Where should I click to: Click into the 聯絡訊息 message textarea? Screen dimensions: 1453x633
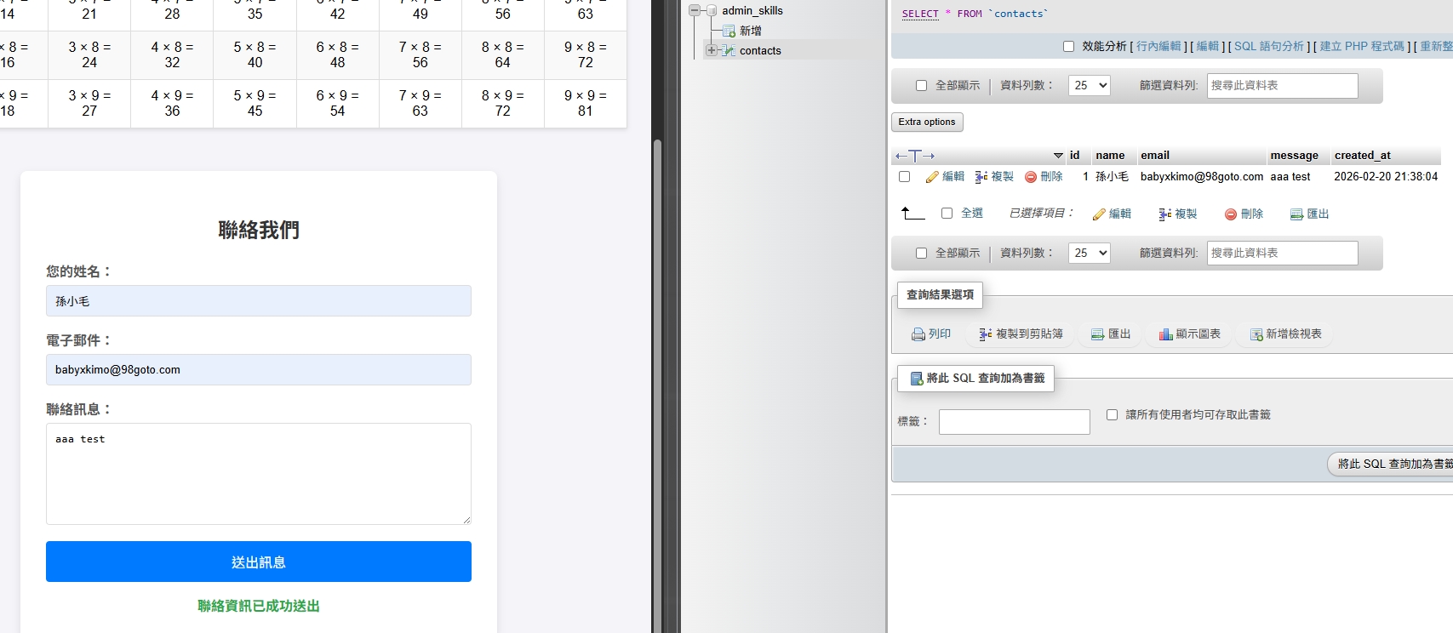pos(259,474)
